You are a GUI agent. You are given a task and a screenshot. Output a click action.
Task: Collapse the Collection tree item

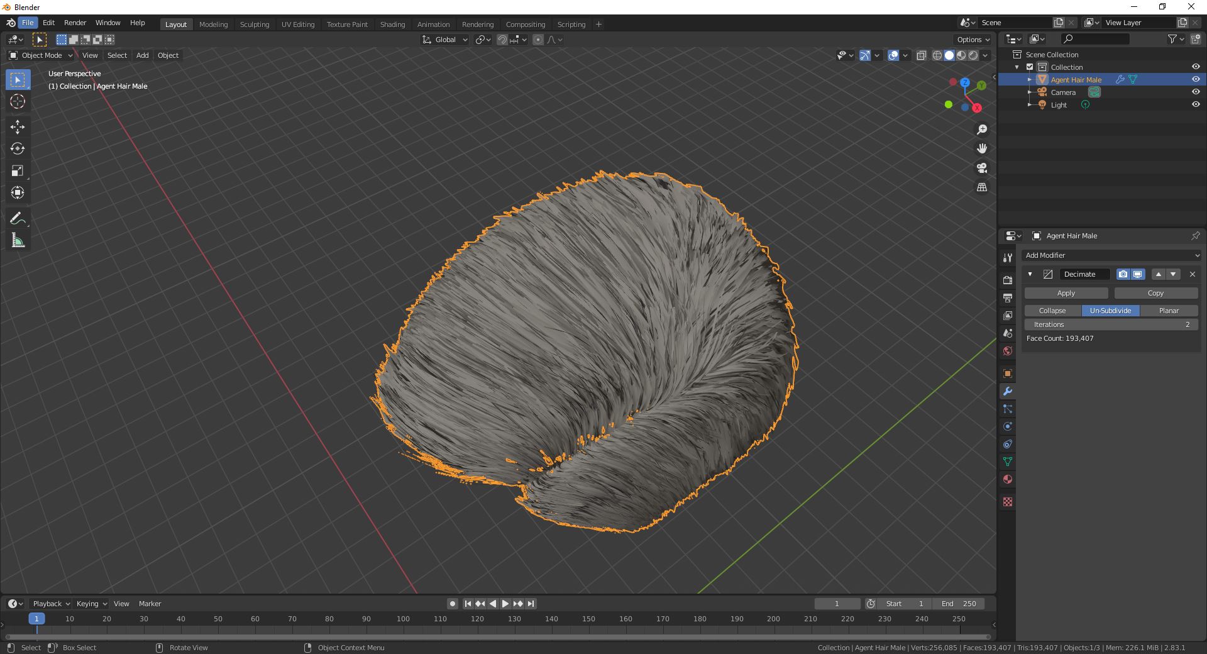point(1017,67)
